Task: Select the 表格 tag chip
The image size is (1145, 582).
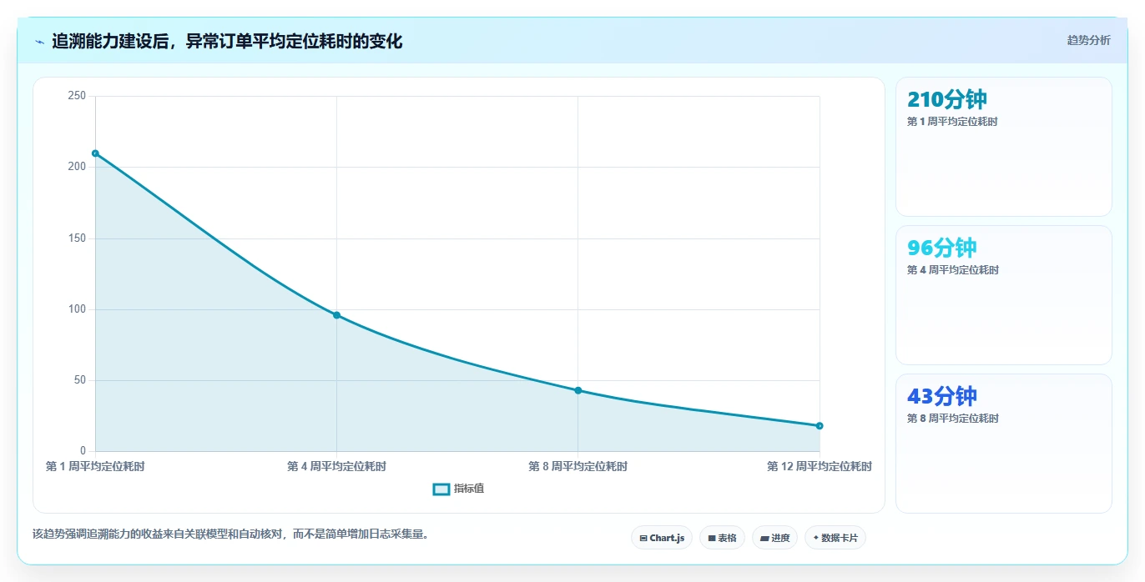Action: point(722,538)
